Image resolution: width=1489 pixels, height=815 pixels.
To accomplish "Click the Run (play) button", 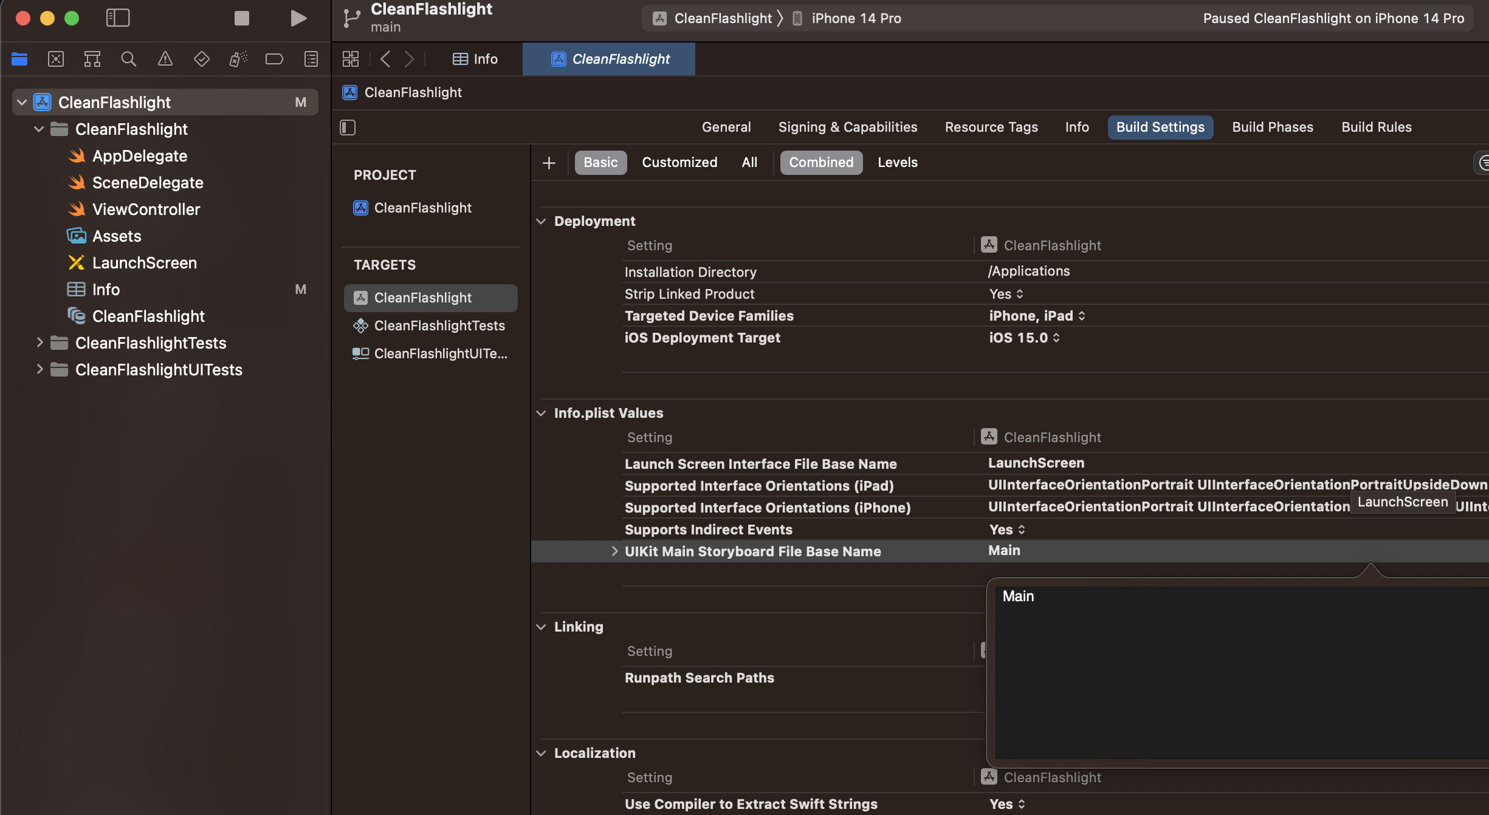I will click(x=298, y=18).
